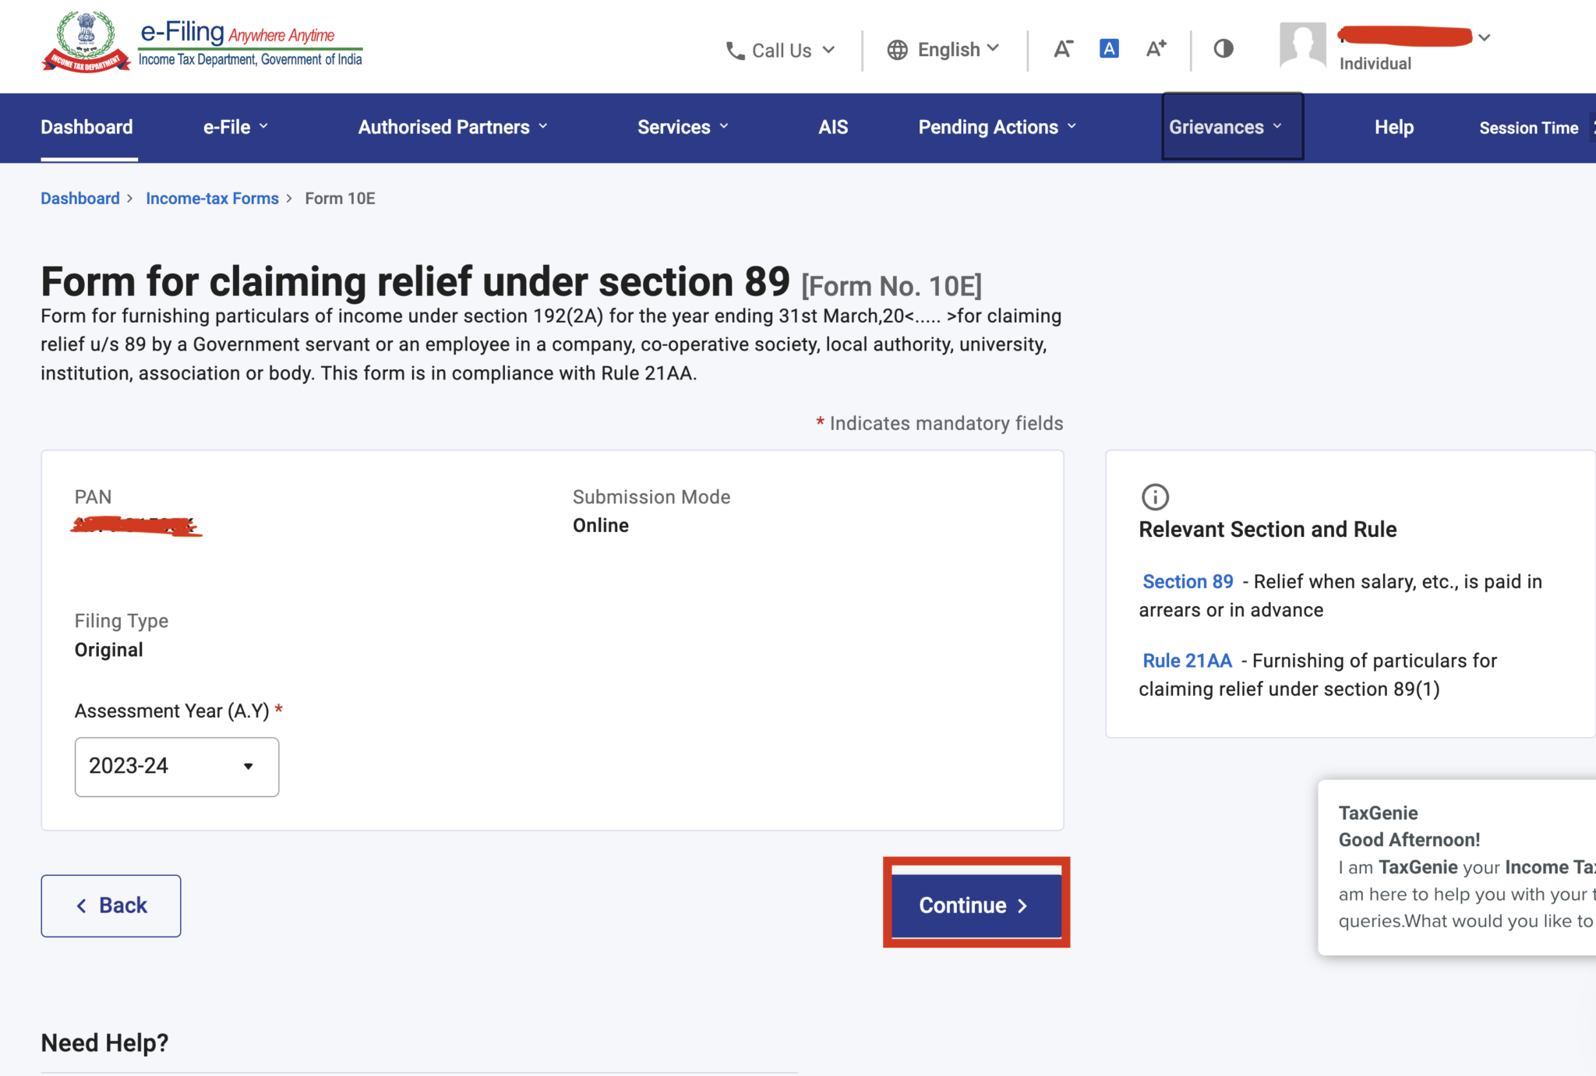The width and height of the screenshot is (1596, 1076).
Task: Click the phone icon beside Call Us
Action: point(733,49)
